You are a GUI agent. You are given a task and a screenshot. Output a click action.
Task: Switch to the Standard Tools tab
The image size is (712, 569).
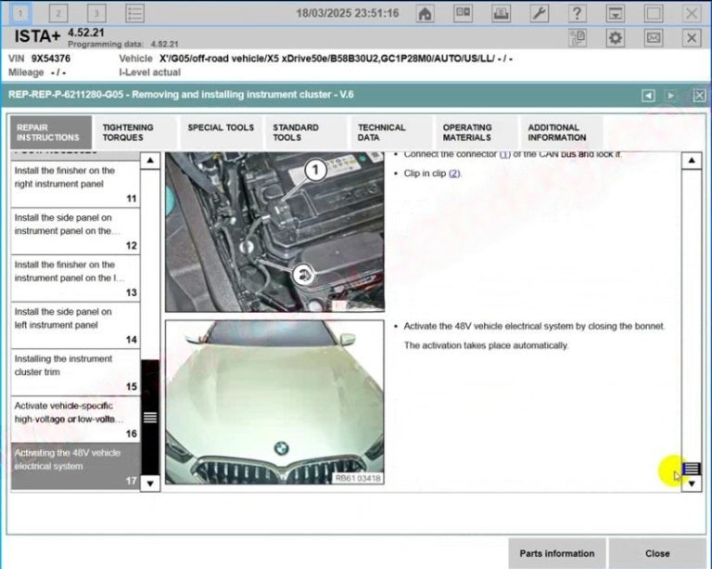(306, 132)
